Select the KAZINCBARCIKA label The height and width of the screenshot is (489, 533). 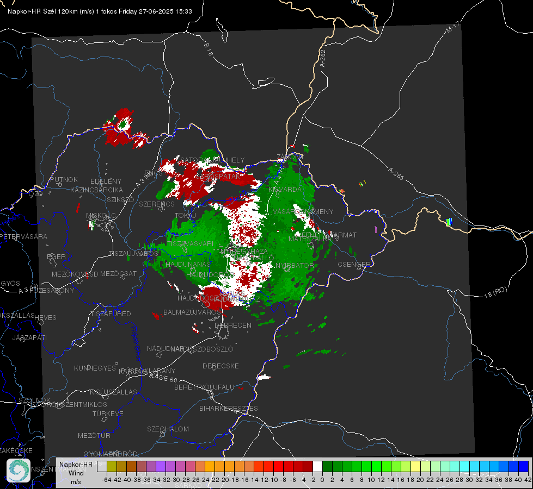[96, 190]
